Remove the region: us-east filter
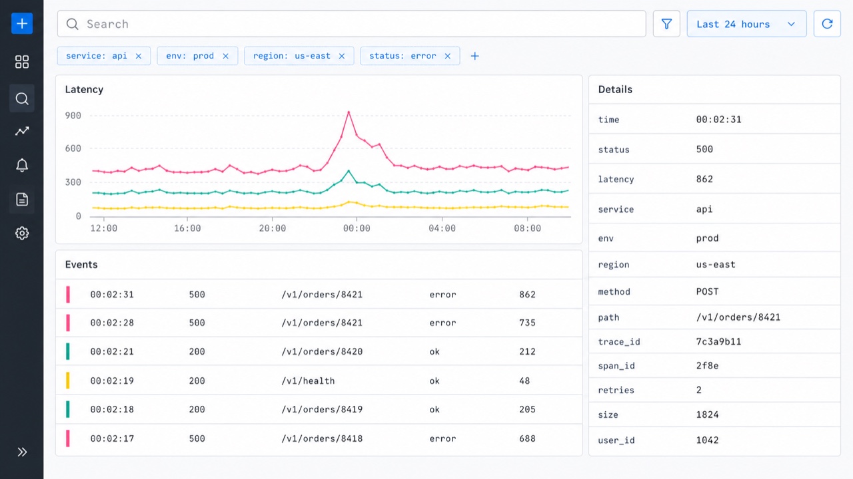The image size is (853, 479). [x=342, y=56]
